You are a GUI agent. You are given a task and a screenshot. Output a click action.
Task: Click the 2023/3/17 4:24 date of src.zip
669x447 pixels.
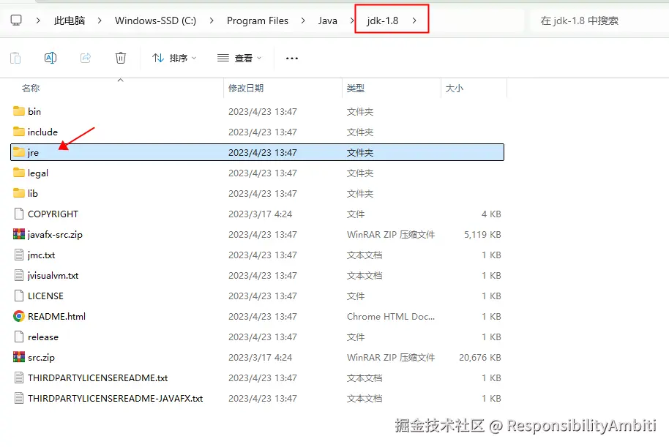click(x=261, y=357)
